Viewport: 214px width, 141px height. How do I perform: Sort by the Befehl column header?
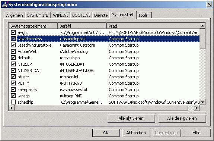82,26
